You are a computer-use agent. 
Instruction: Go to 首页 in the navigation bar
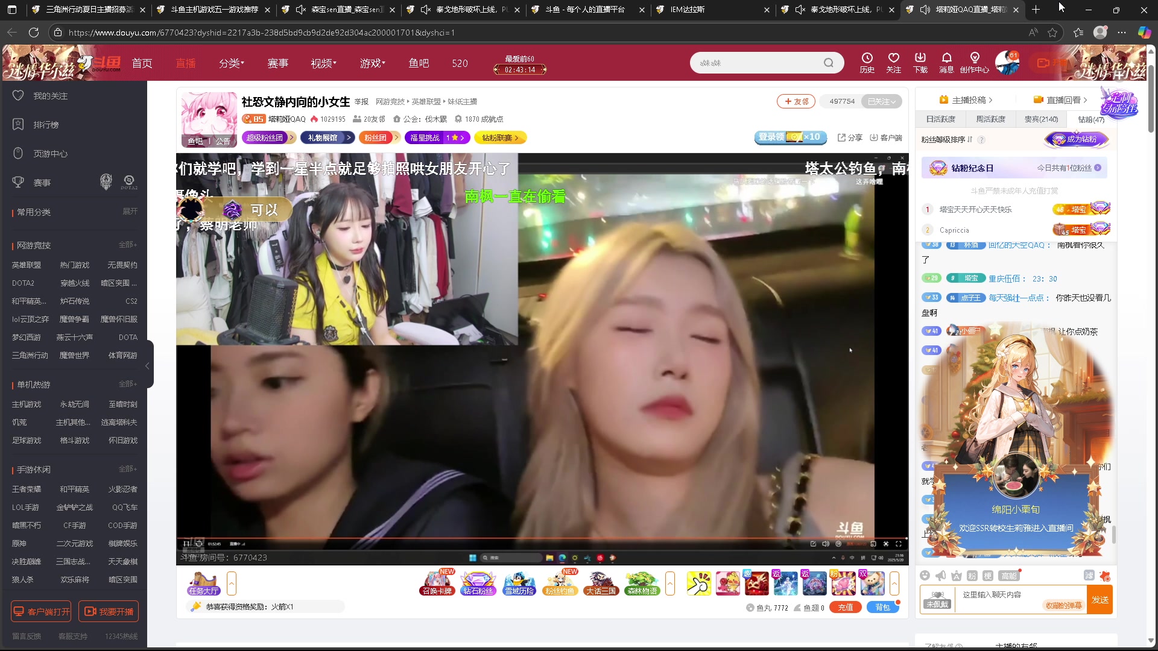[x=142, y=63]
